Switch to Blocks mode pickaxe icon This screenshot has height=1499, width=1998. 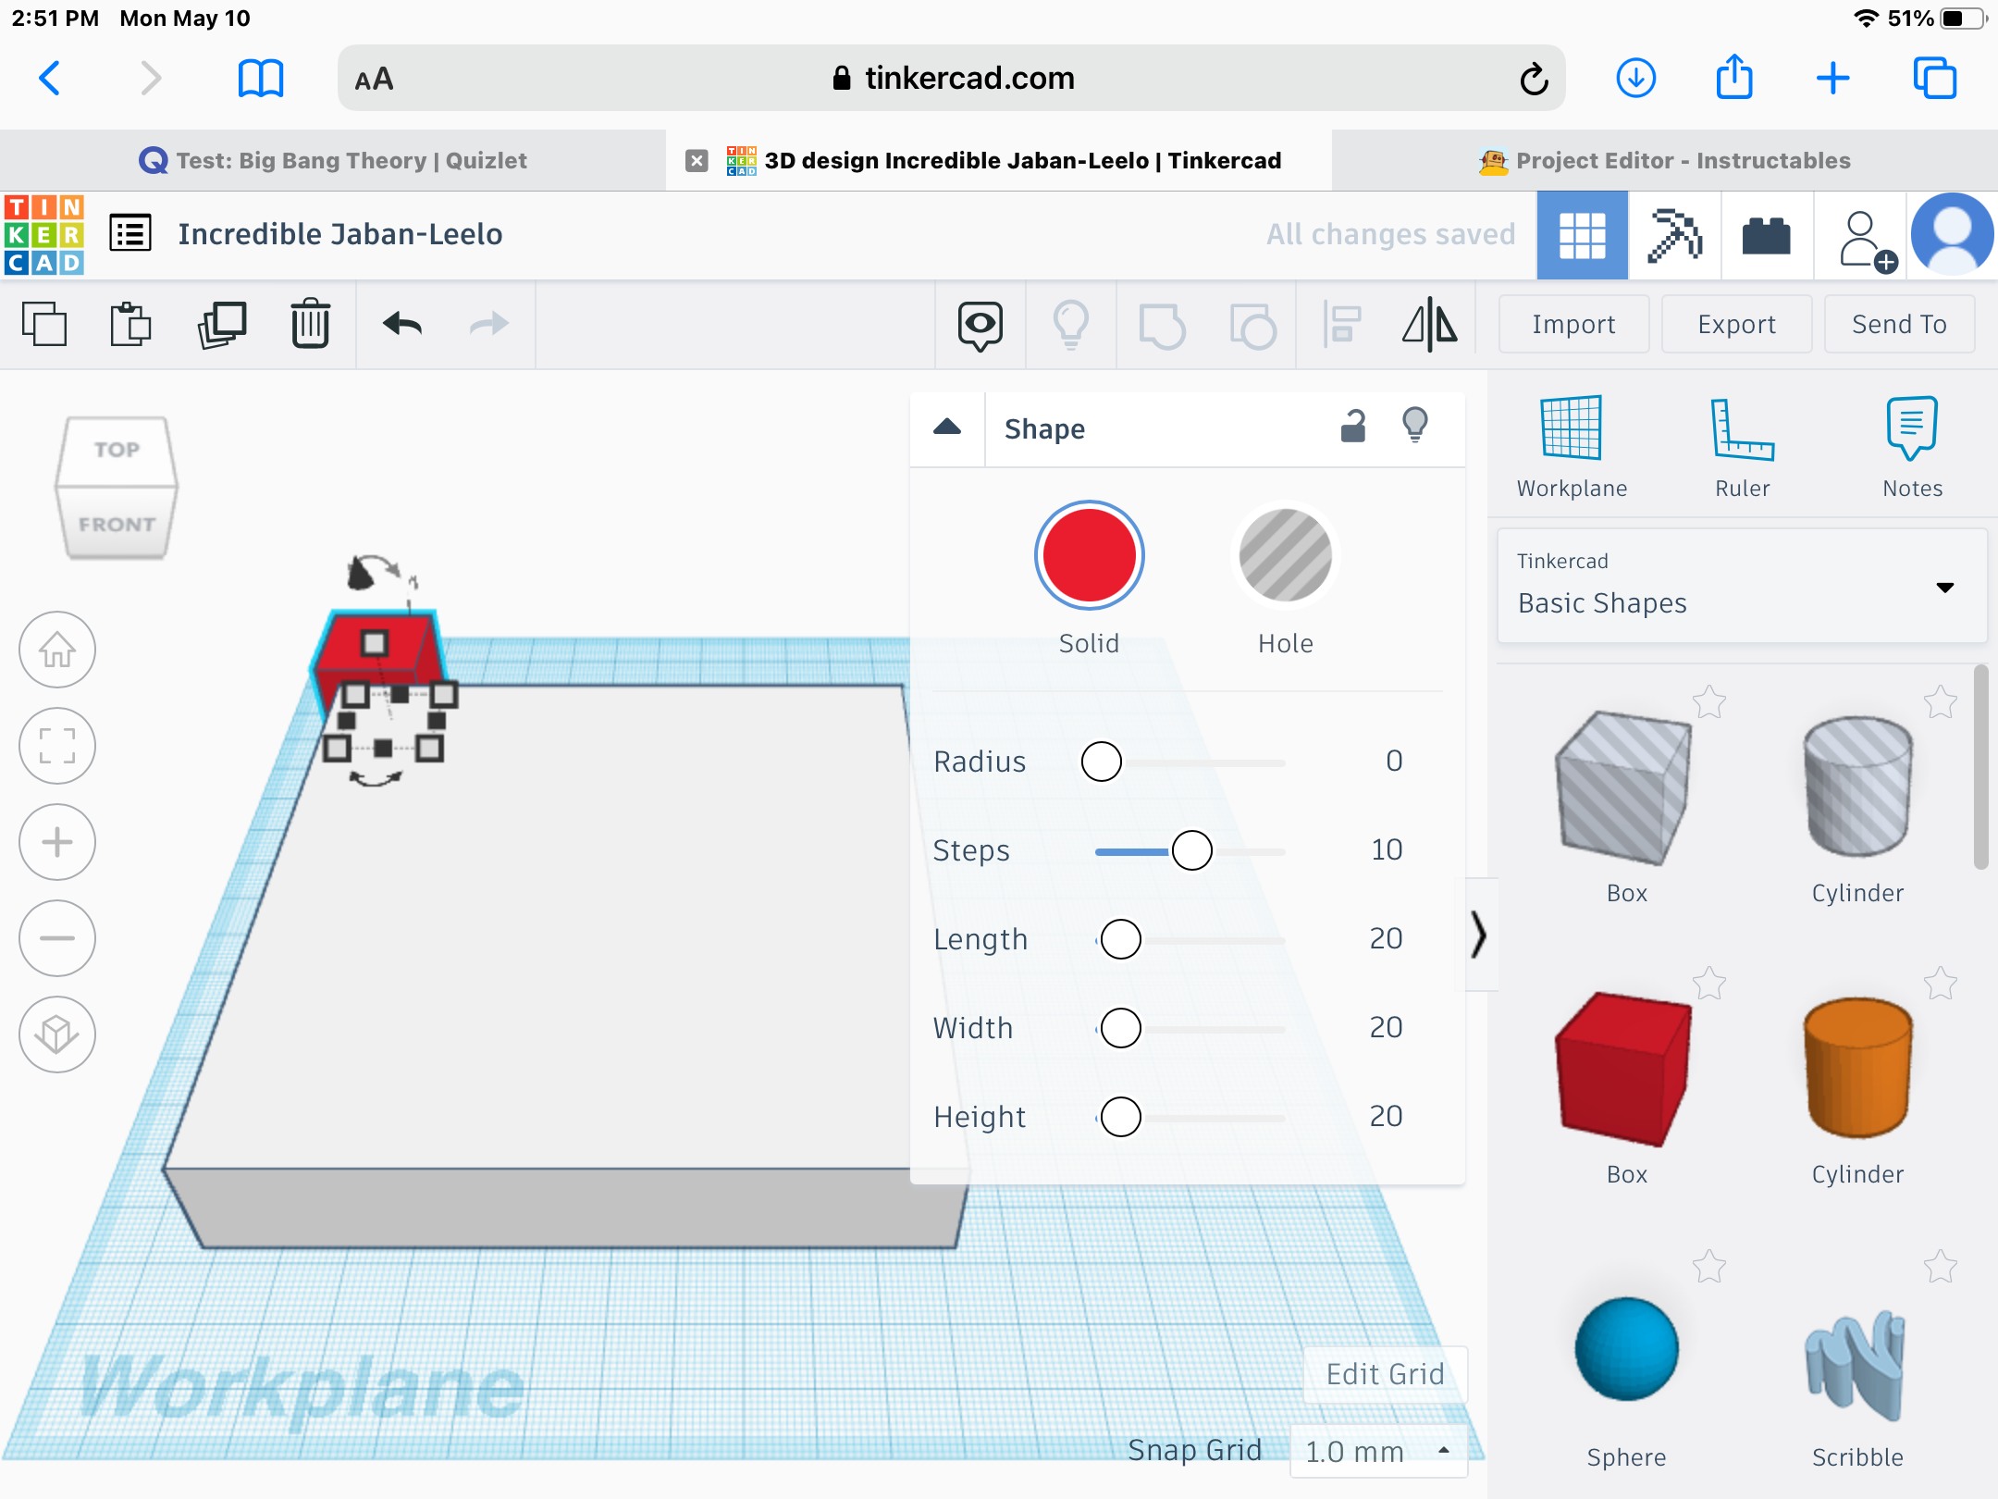1674,235
